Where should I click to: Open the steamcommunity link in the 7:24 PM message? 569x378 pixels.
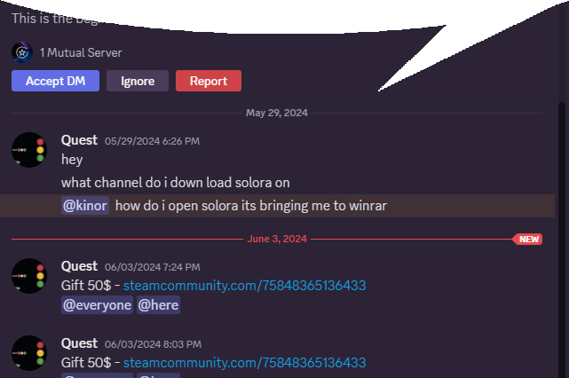[245, 286]
